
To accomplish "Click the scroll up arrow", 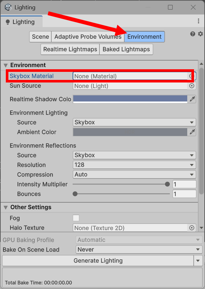I will [x=201, y=64].
